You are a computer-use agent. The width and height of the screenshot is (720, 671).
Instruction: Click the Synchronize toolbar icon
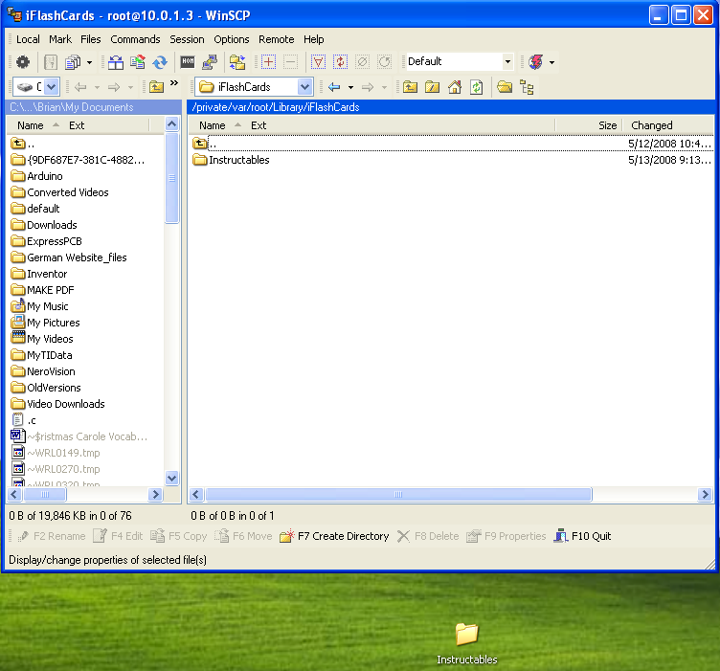click(x=137, y=61)
